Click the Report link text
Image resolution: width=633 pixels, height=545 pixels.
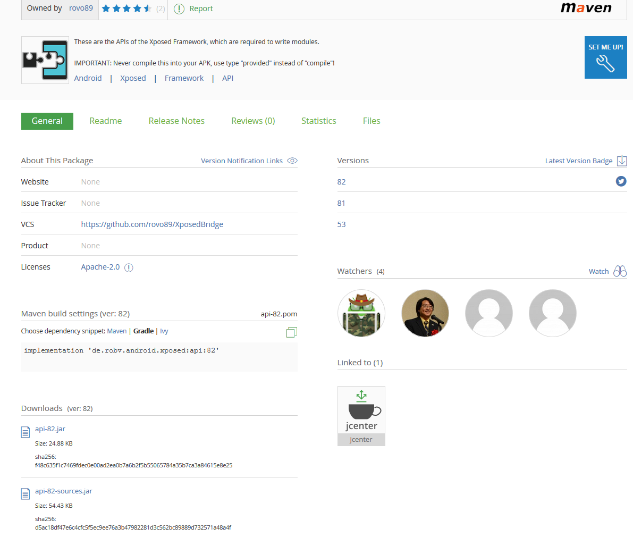[201, 9]
